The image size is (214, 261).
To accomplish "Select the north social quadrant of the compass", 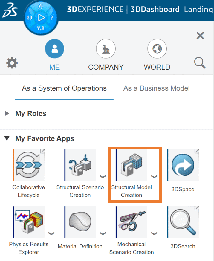I will [41, 7].
